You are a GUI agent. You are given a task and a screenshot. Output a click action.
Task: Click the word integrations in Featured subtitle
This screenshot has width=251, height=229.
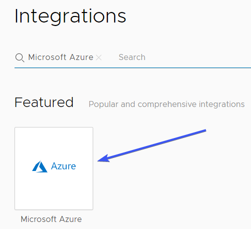click(x=222, y=104)
